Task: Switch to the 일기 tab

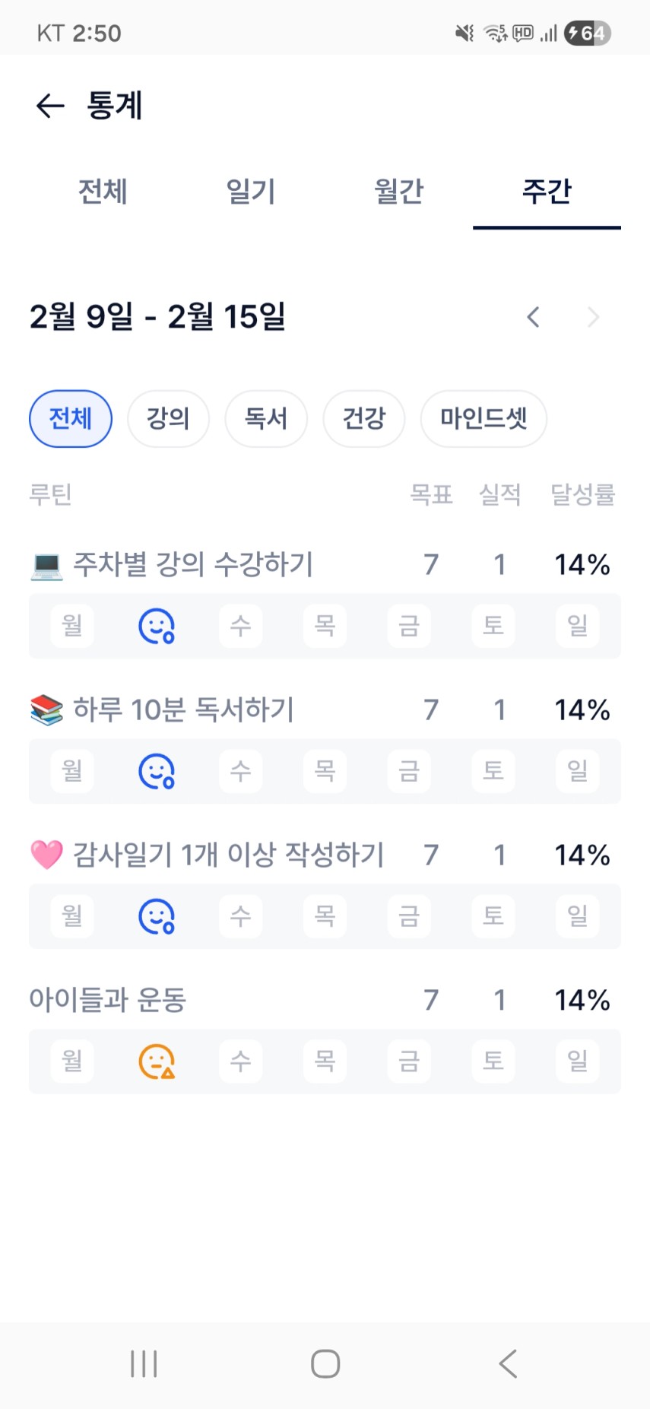Action: point(250,192)
